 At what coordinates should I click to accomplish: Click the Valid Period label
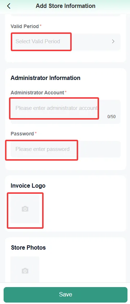(25, 26)
